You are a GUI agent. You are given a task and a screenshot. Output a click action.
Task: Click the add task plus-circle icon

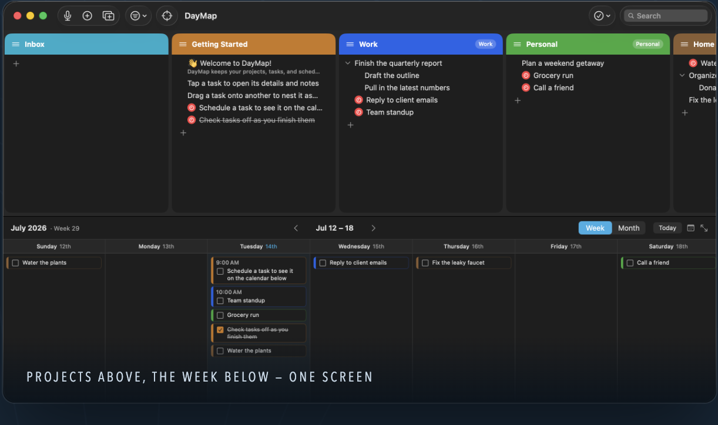(88, 16)
